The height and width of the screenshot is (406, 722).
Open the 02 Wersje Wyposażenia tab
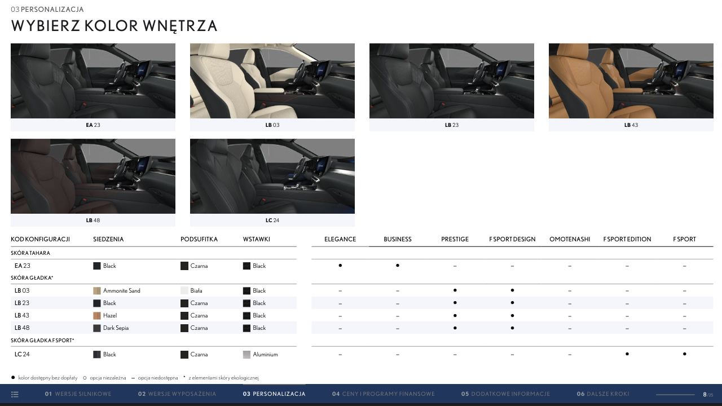pos(177,394)
